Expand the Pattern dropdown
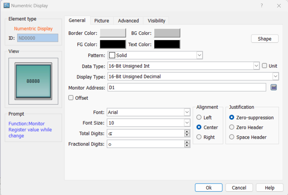This screenshot has width=288, height=195. point(199,55)
